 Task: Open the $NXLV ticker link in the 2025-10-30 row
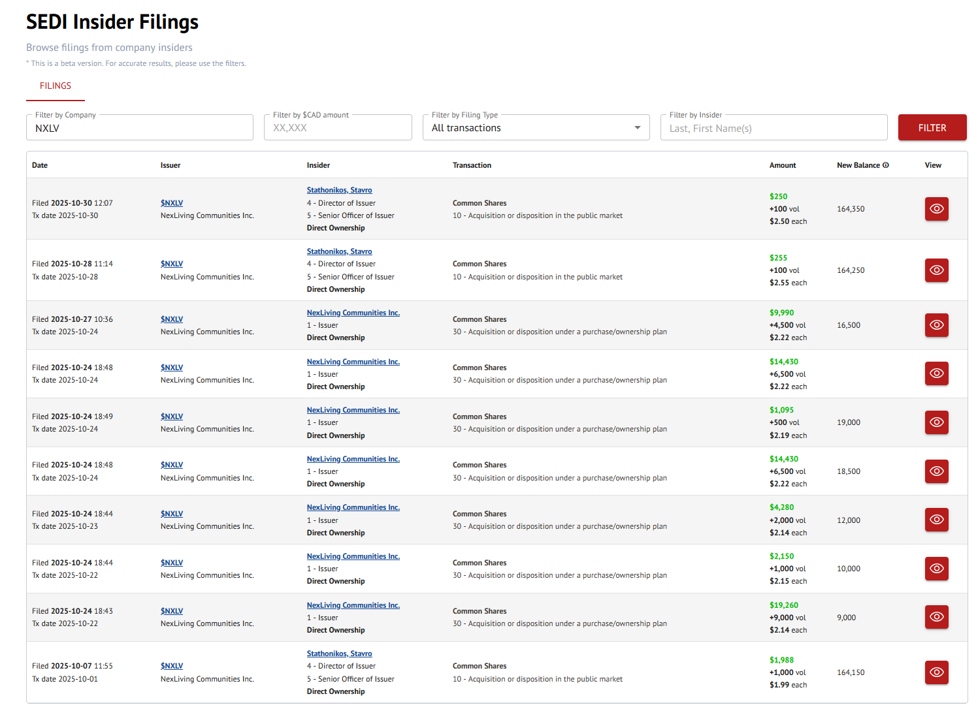point(172,203)
